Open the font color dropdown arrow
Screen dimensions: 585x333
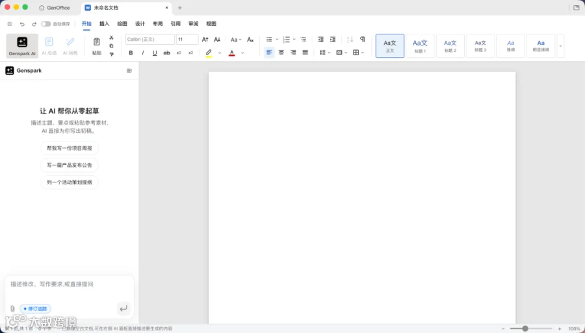(x=242, y=53)
